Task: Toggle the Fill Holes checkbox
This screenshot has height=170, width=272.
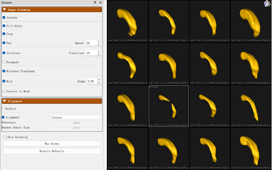Action: pyautogui.click(x=4, y=26)
